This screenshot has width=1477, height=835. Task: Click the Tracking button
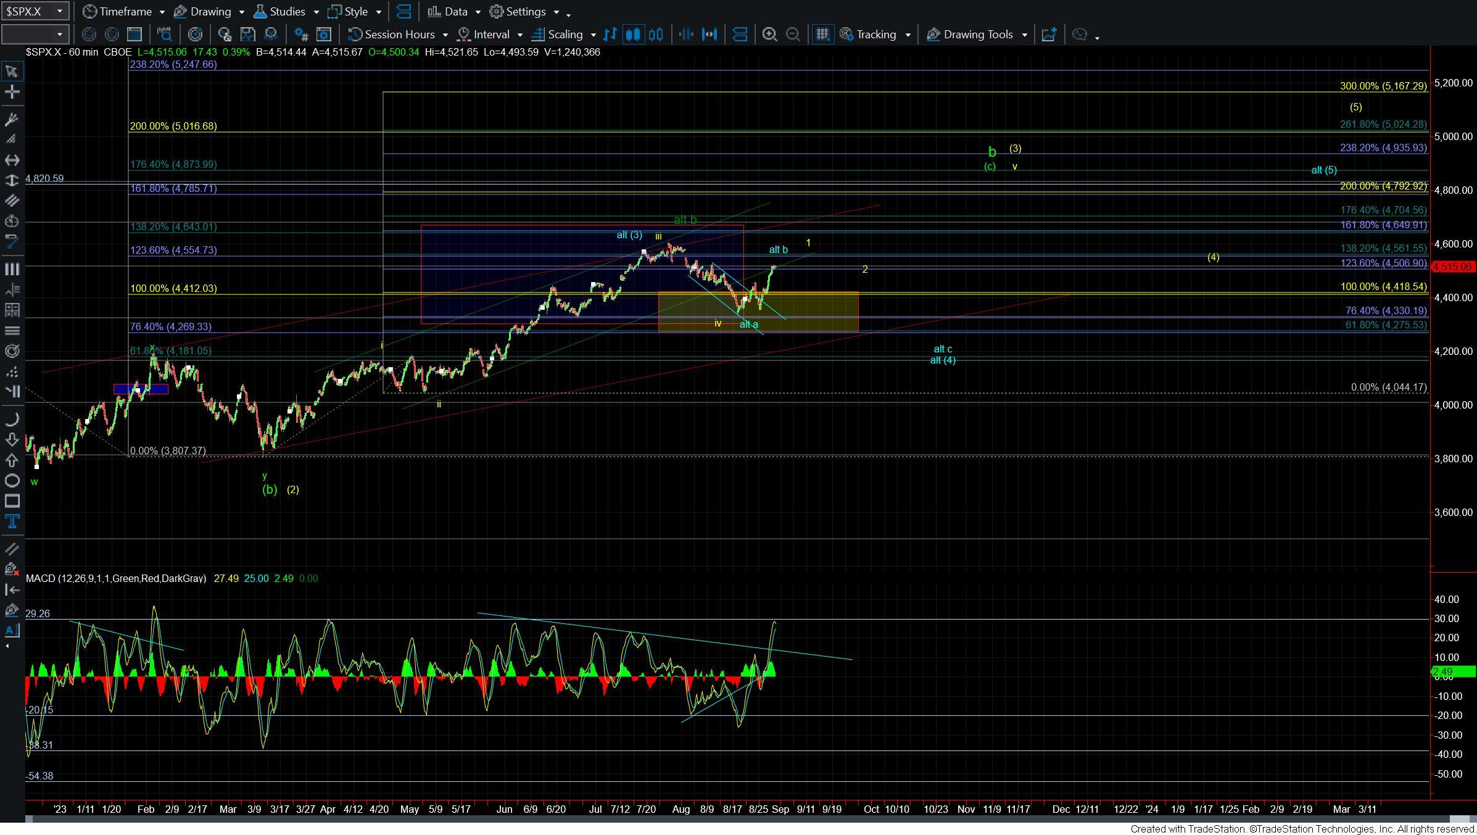point(868,35)
